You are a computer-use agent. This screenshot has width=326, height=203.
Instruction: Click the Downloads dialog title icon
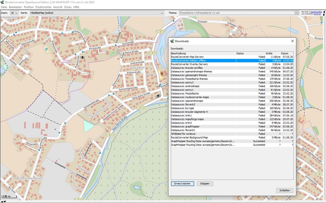172,41
